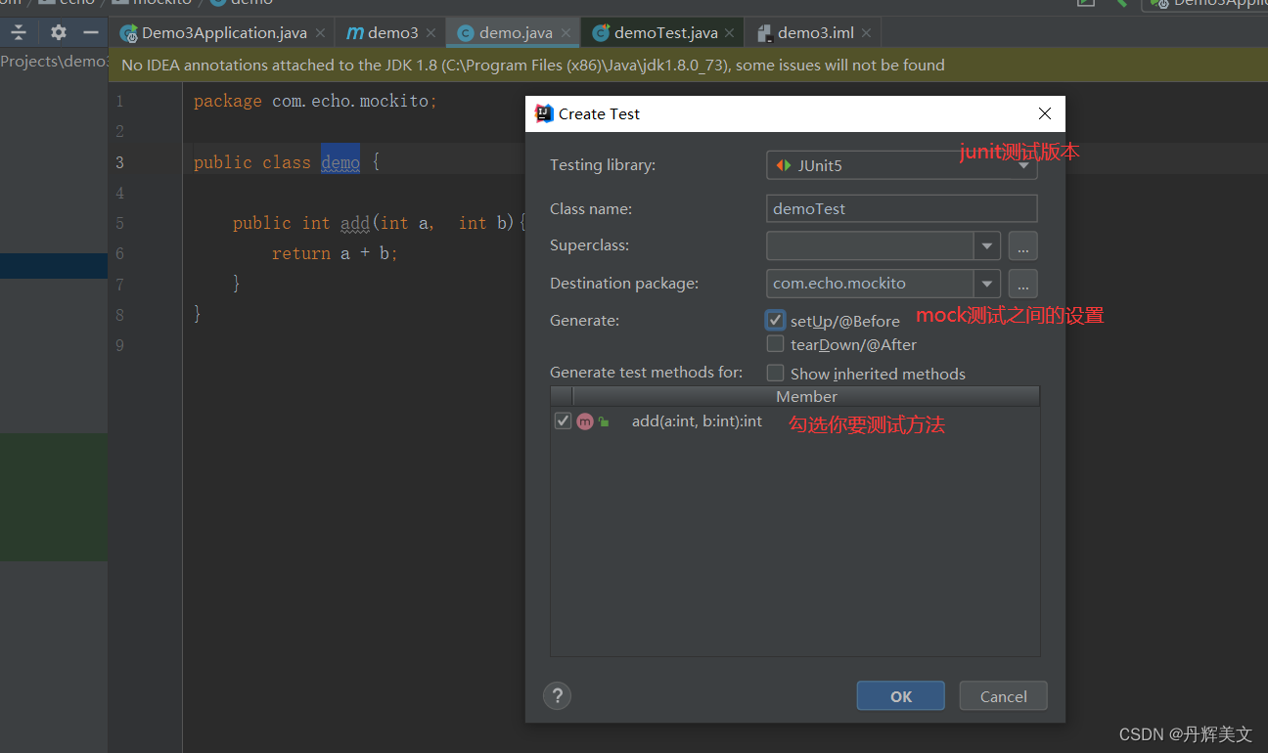Click the Member column header
This screenshot has width=1268, height=753.
coord(806,396)
